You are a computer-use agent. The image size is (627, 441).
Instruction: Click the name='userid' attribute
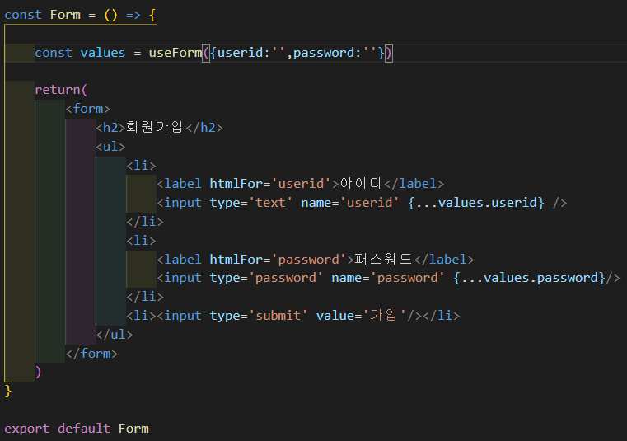click(x=350, y=203)
